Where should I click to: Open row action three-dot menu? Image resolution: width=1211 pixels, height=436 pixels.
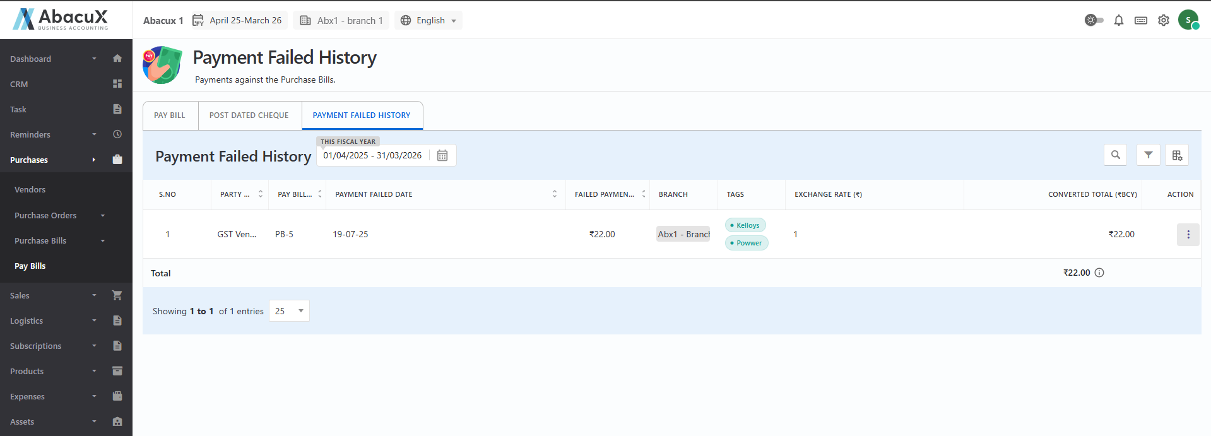tap(1188, 235)
